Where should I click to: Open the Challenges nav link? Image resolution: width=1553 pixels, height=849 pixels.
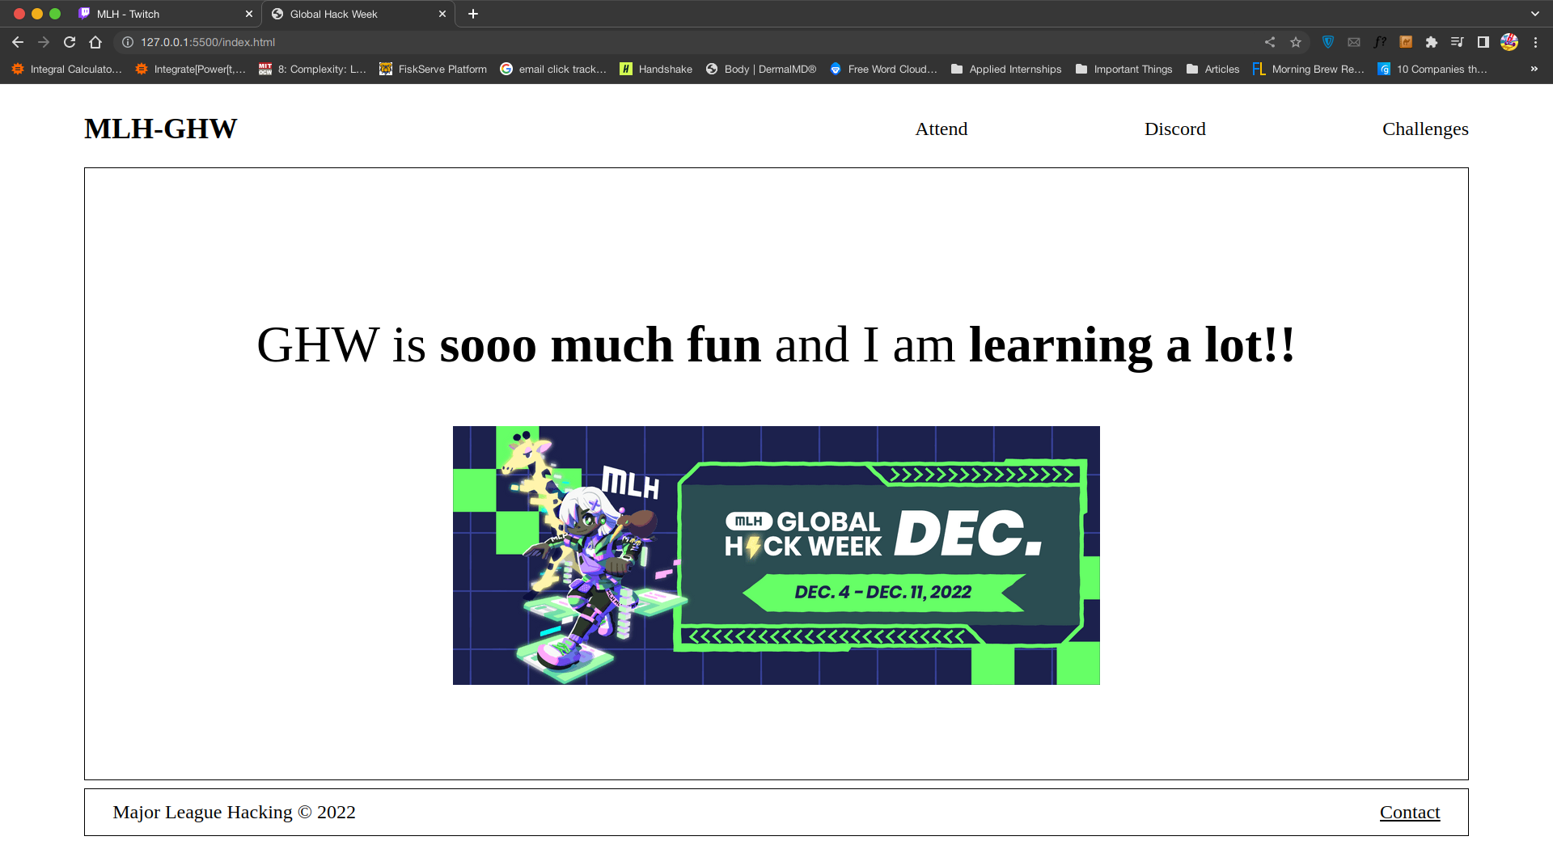[1425, 129]
